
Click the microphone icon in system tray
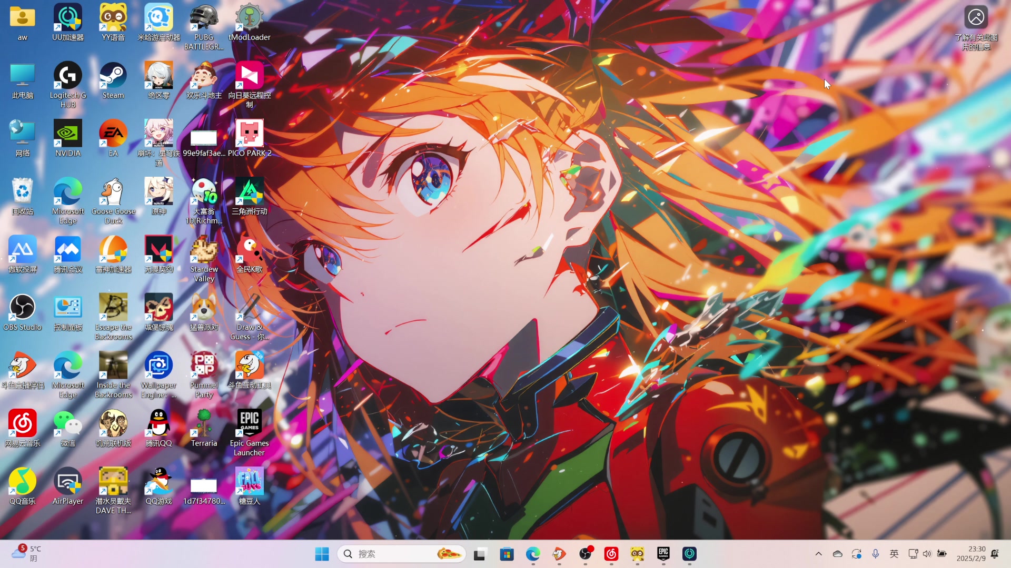[x=876, y=554]
